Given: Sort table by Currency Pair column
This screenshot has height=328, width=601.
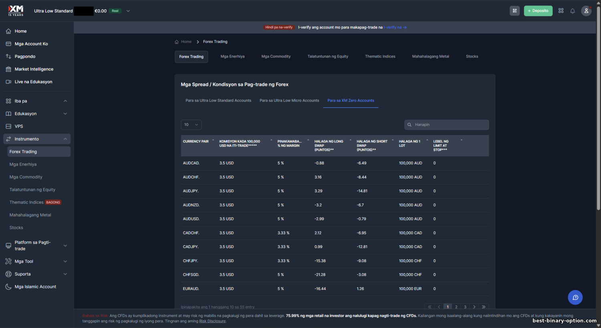Looking at the screenshot, I should [x=196, y=142].
